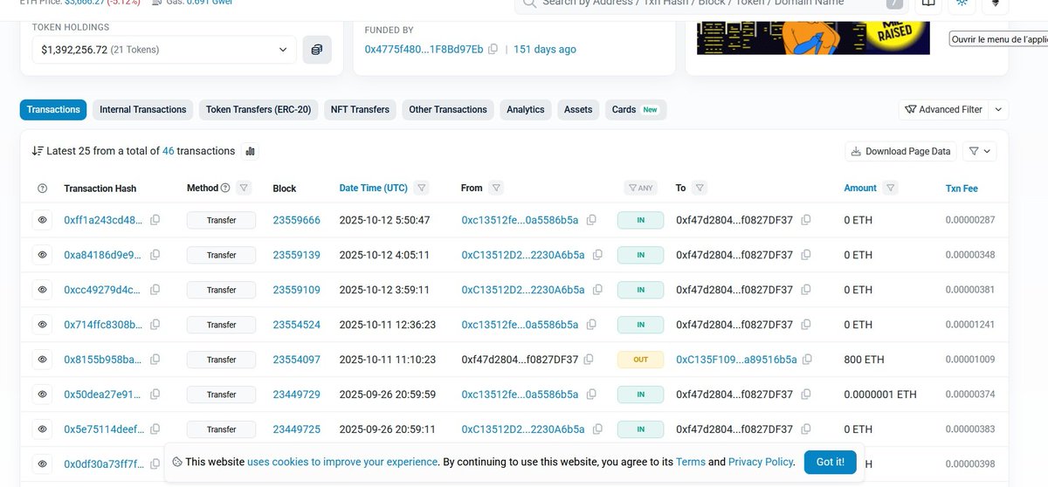Image resolution: width=1048 pixels, height=487 pixels.
Task: Copy From address in block 23559666 row
Action: click(x=591, y=220)
